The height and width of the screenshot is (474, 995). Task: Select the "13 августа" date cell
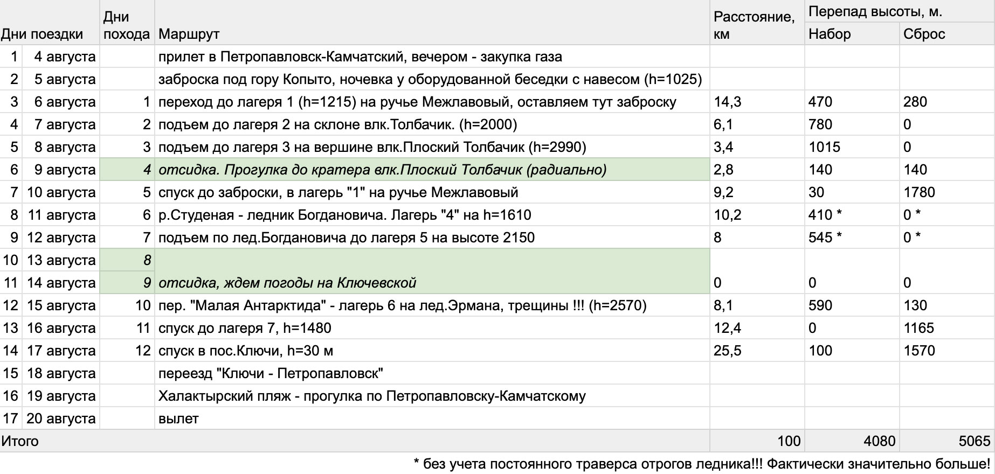(60, 260)
